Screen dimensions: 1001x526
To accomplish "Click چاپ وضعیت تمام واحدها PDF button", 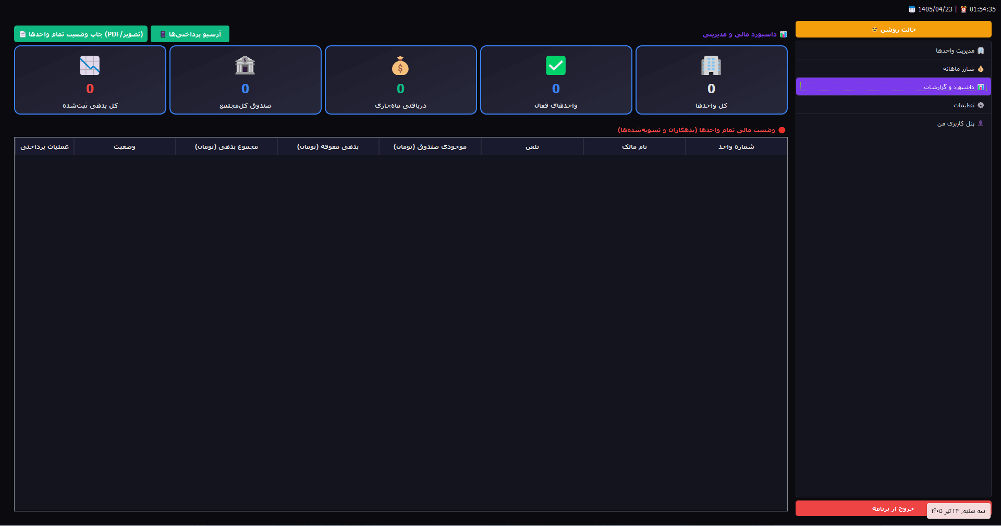I will (x=81, y=34).
